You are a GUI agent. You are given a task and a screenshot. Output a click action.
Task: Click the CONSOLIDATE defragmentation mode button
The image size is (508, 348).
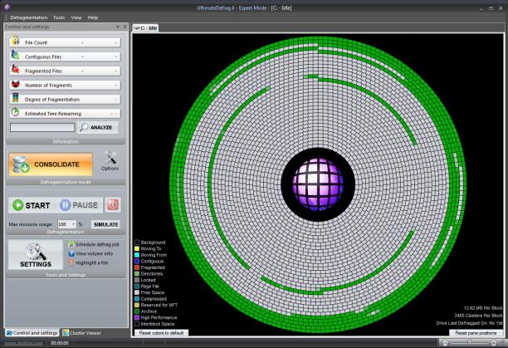(x=51, y=164)
